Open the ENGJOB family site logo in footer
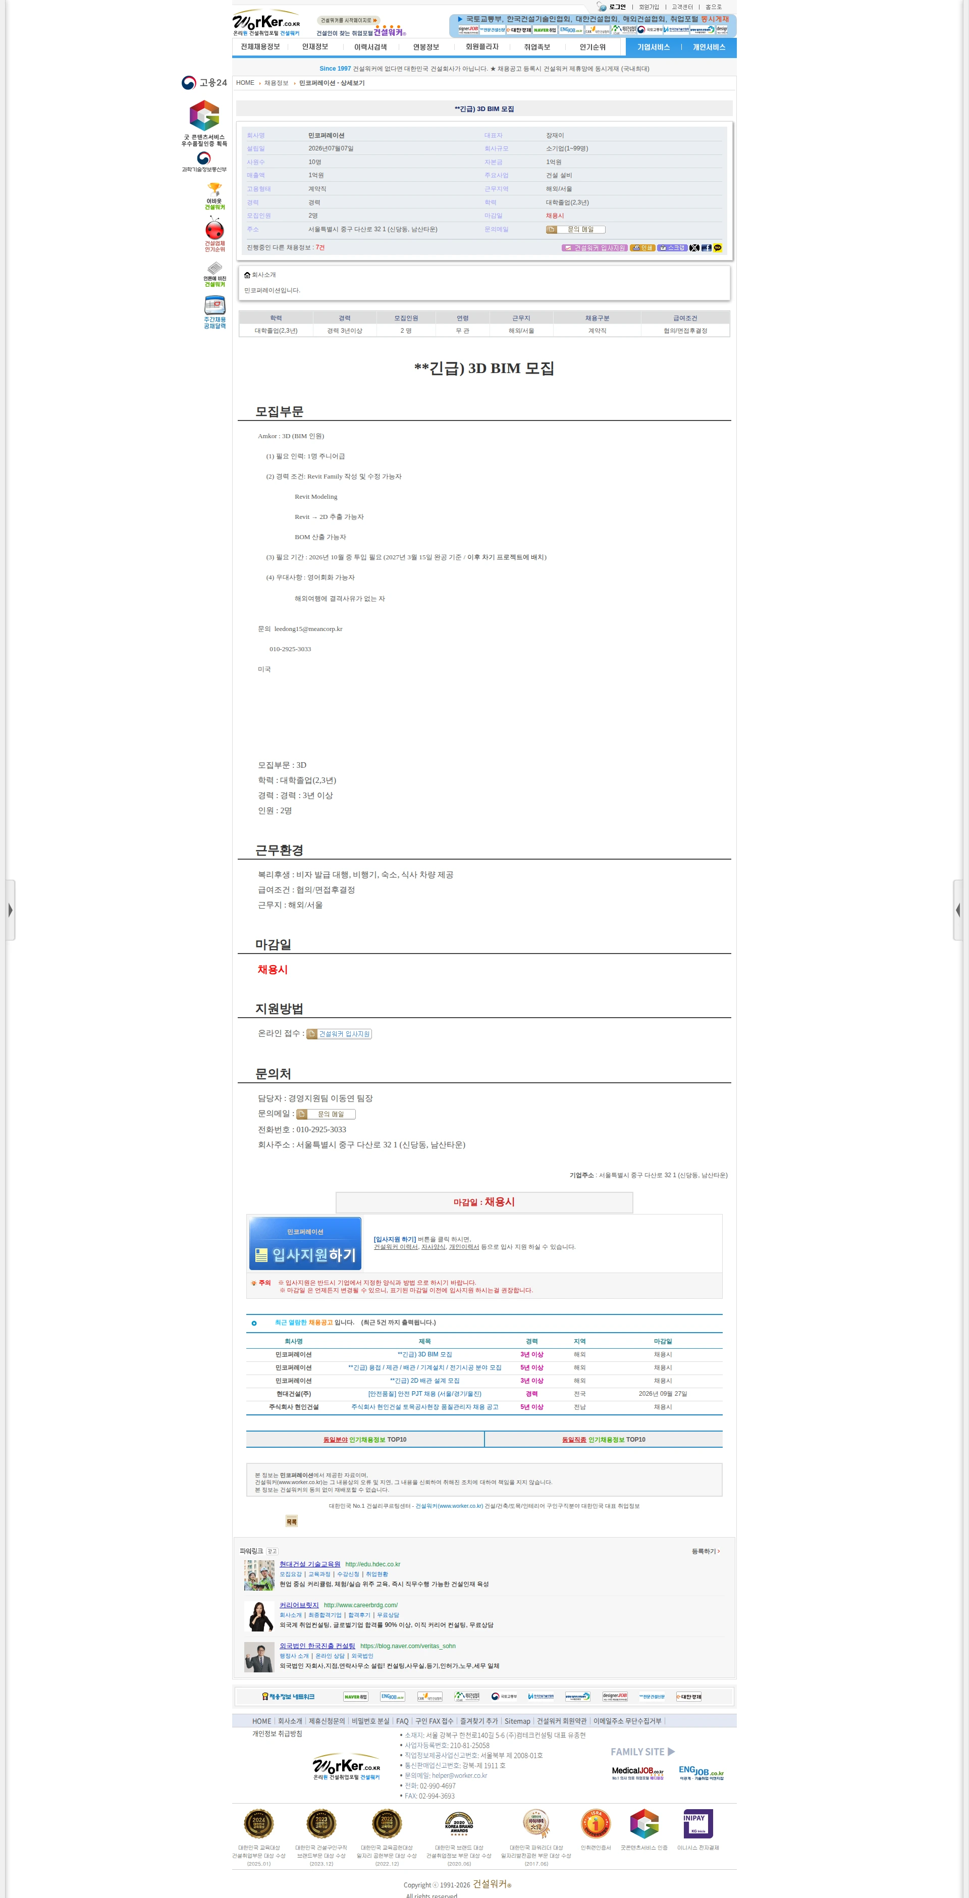 (701, 1773)
